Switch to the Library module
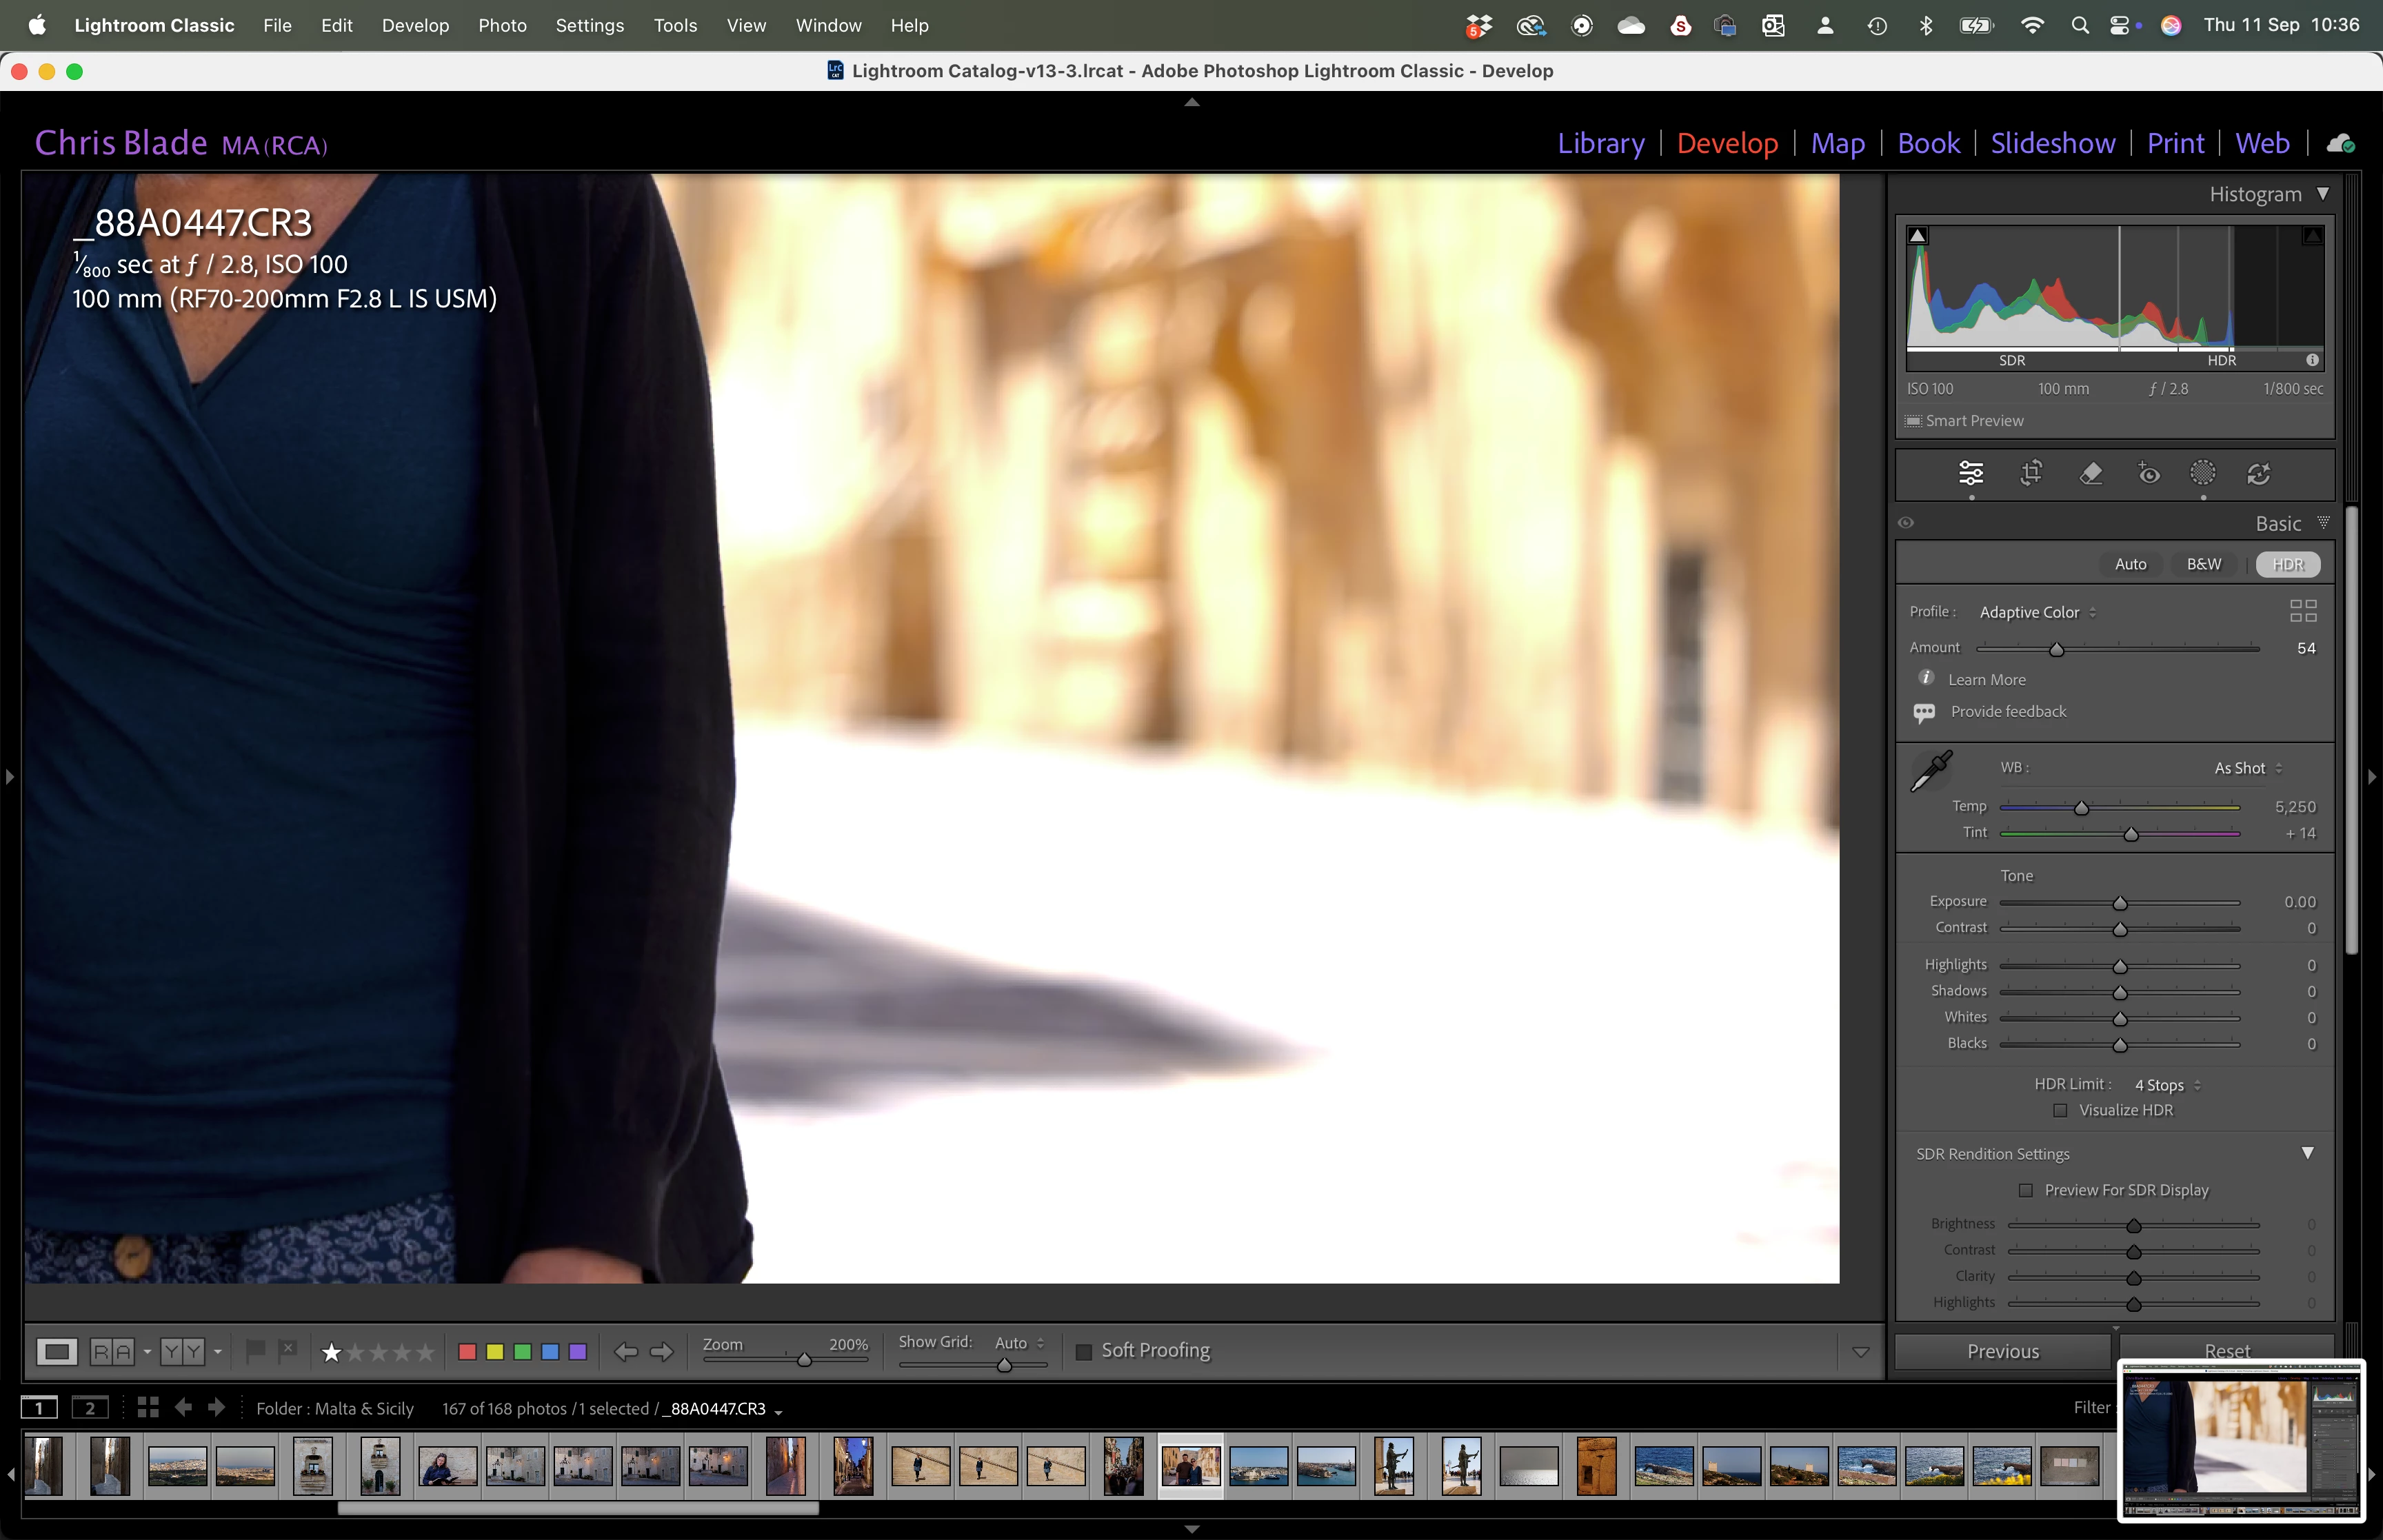The height and width of the screenshot is (1540, 2383). tap(1600, 143)
